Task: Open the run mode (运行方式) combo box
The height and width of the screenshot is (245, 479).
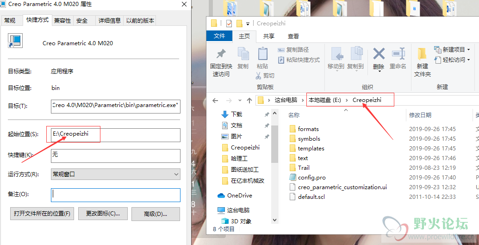Action: coord(116,174)
